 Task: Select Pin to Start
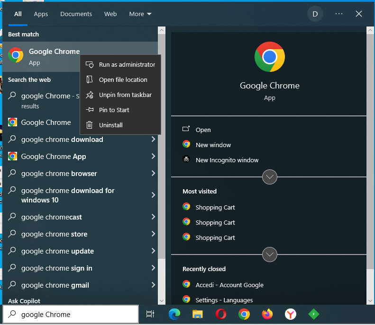pyautogui.click(x=120, y=110)
